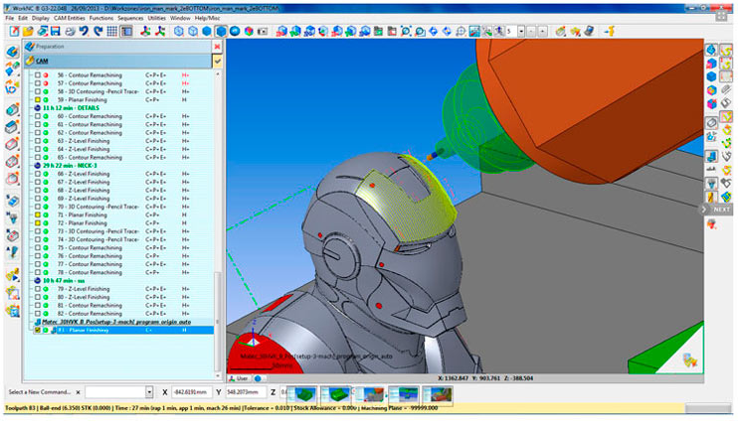
Task: Click the CAM header label
Action: tap(42, 61)
